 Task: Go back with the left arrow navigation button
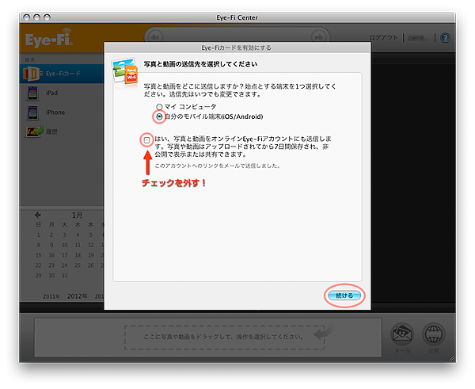click(x=155, y=37)
